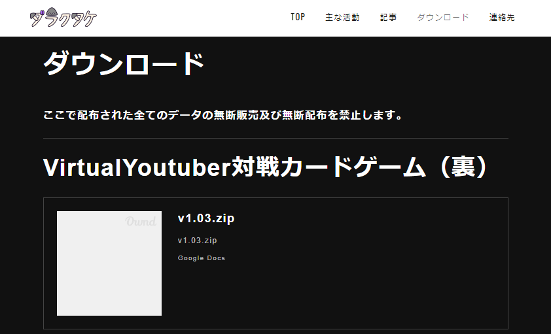Open the 連絡先 contact page
The height and width of the screenshot is (334, 551).
502,17
